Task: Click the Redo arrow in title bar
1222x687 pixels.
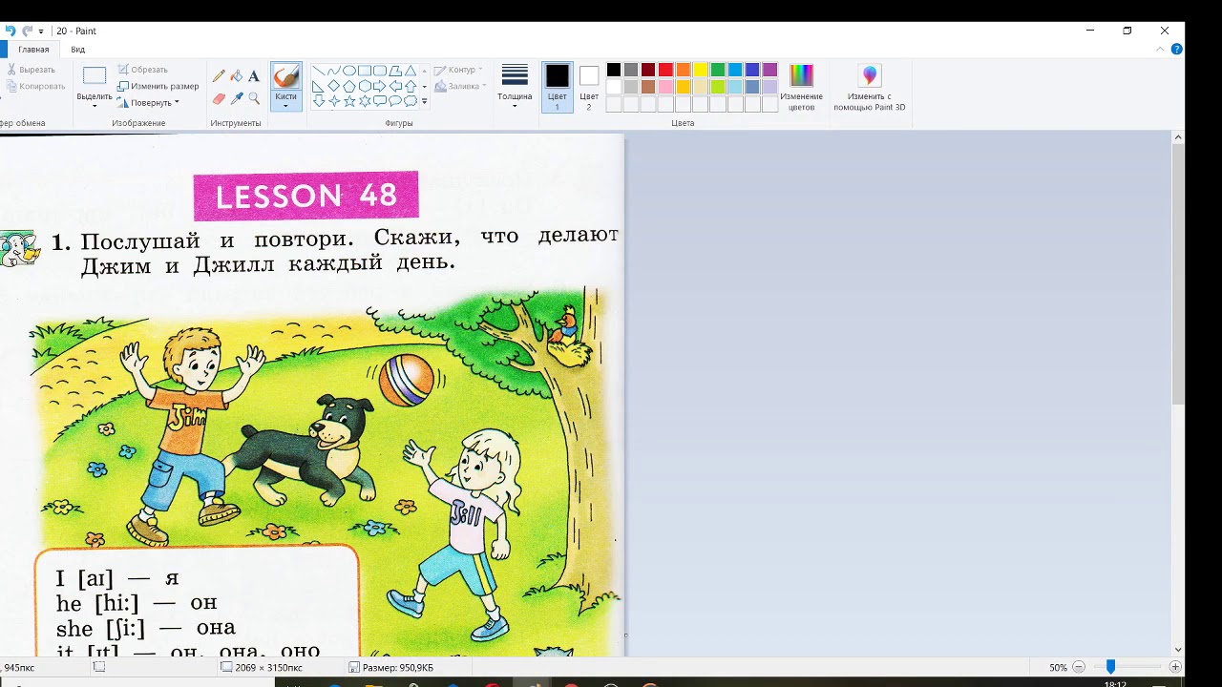Action: pyautogui.click(x=27, y=31)
